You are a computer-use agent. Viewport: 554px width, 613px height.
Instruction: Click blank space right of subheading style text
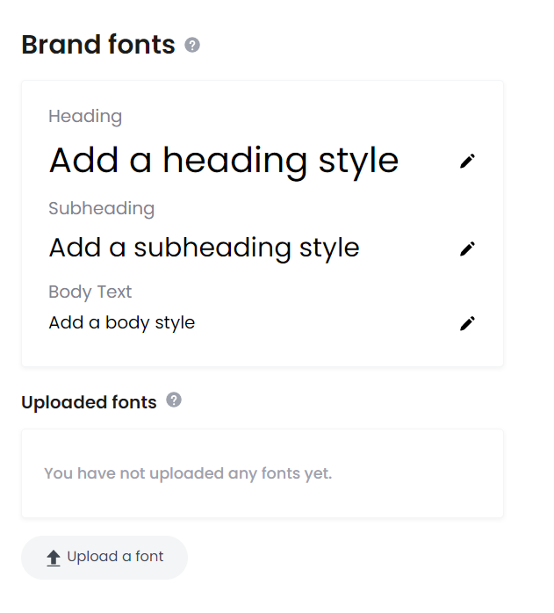[x=408, y=249]
